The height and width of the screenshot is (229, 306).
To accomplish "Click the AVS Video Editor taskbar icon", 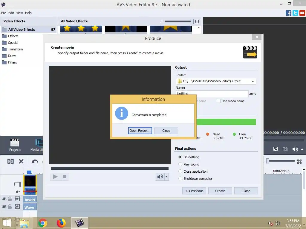I will [x=79, y=223].
